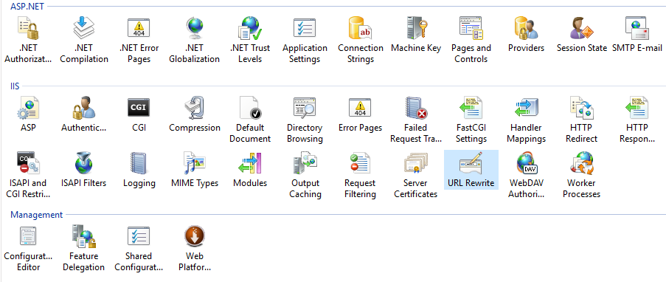Select the Handler Mappings icon
Image resolution: width=666 pixels, height=282 pixels.
point(526,120)
